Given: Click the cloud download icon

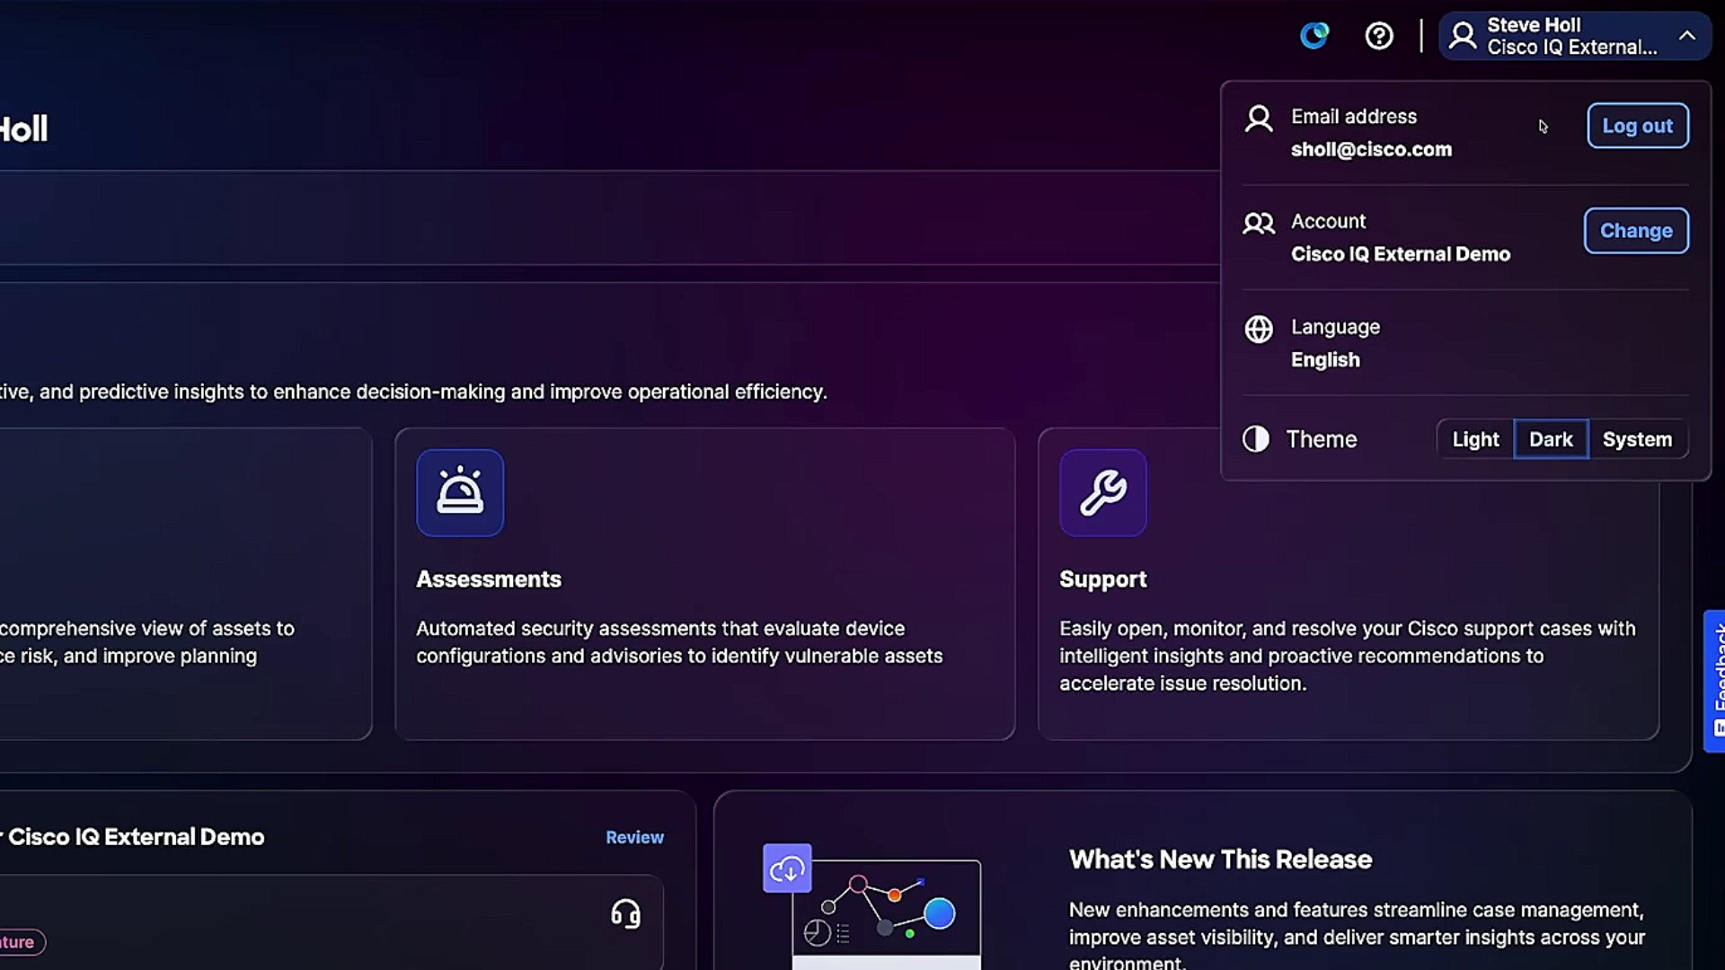Looking at the screenshot, I should (x=787, y=868).
